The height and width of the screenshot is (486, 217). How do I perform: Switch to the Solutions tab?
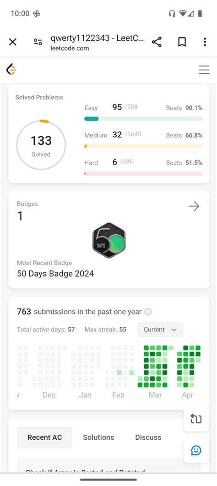pyautogui.click(x=98, y=437)
